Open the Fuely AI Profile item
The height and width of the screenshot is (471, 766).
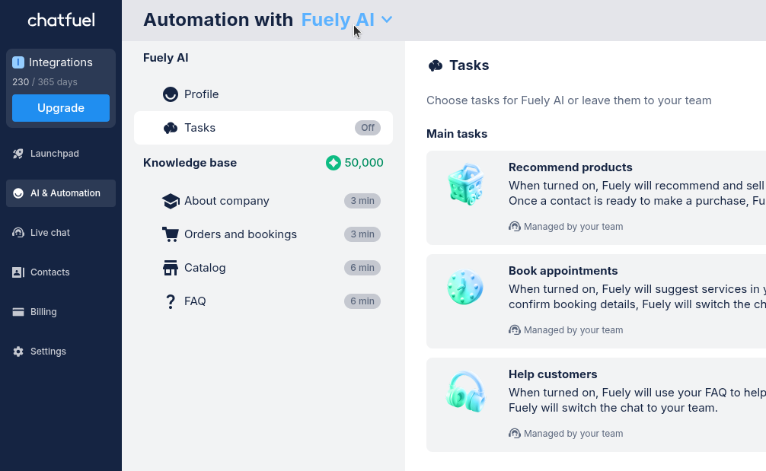click(x=201, y=94)
